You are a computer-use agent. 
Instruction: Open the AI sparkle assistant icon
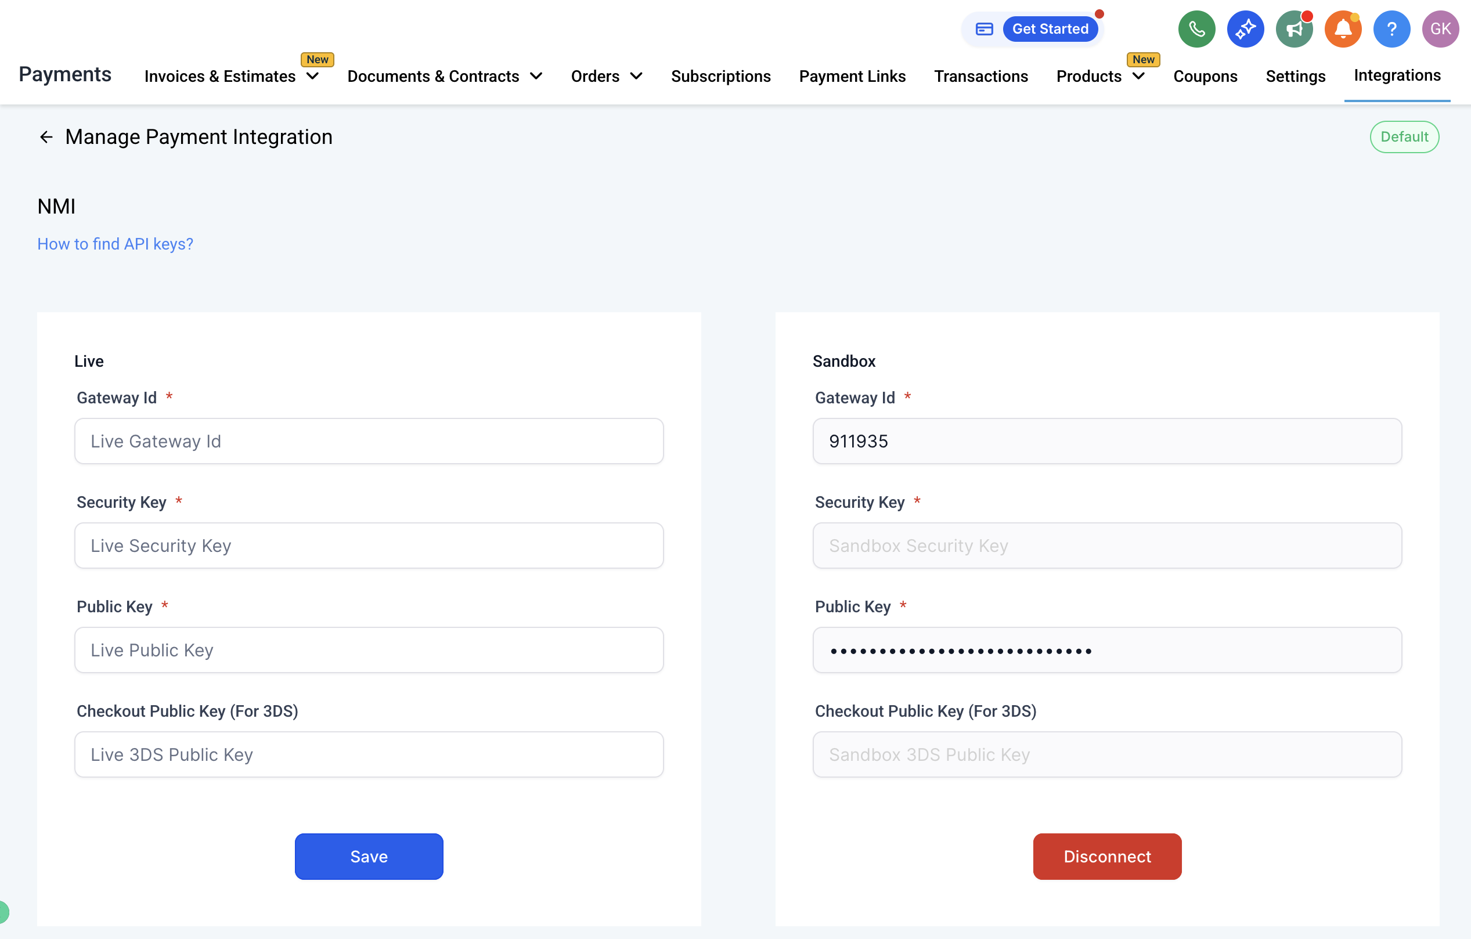(x=1245, y=28)
